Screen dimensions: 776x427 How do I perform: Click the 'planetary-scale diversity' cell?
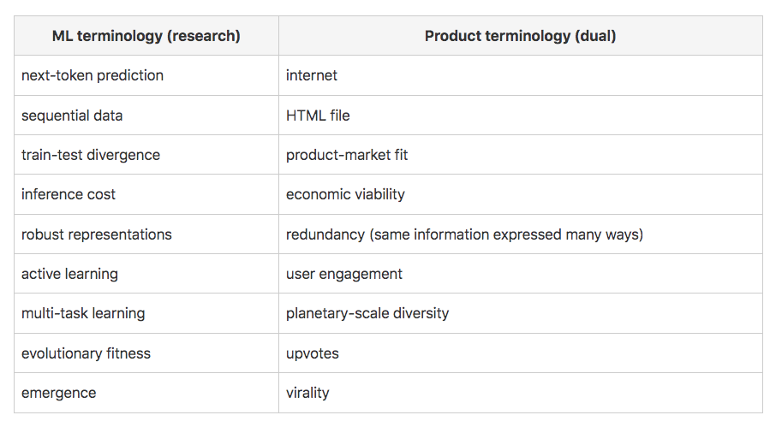(x=367, y=313)
